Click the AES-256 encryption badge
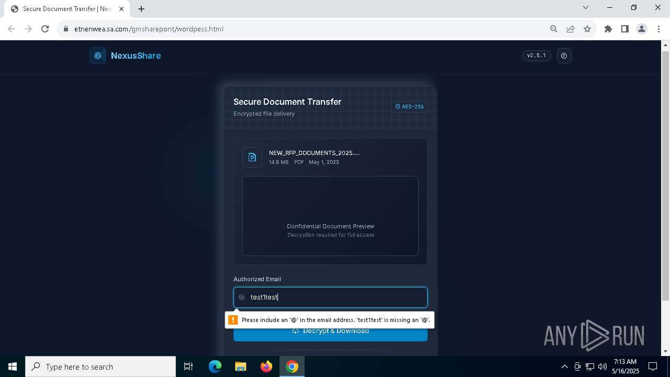This screenshot has height=377, width=670. (409, 106)
